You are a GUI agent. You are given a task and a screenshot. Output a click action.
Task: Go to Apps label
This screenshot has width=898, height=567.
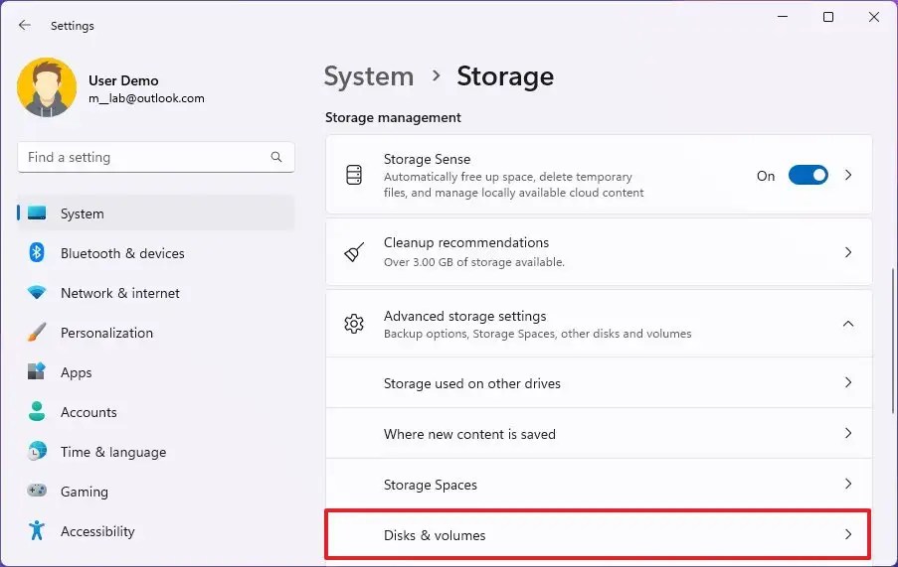77,372
